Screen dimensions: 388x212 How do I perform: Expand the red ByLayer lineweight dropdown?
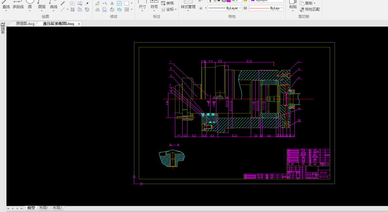282,8
